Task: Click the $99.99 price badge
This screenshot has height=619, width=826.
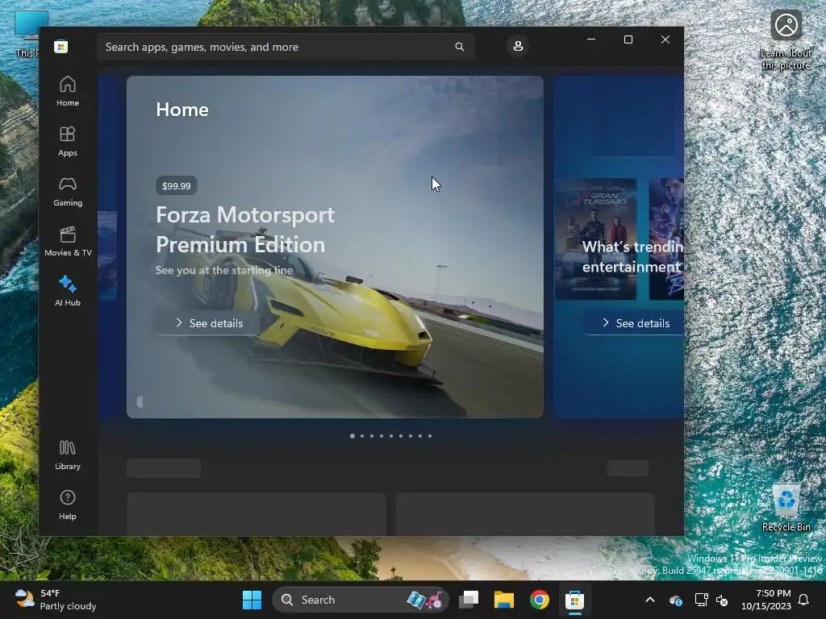Action: 177,186
